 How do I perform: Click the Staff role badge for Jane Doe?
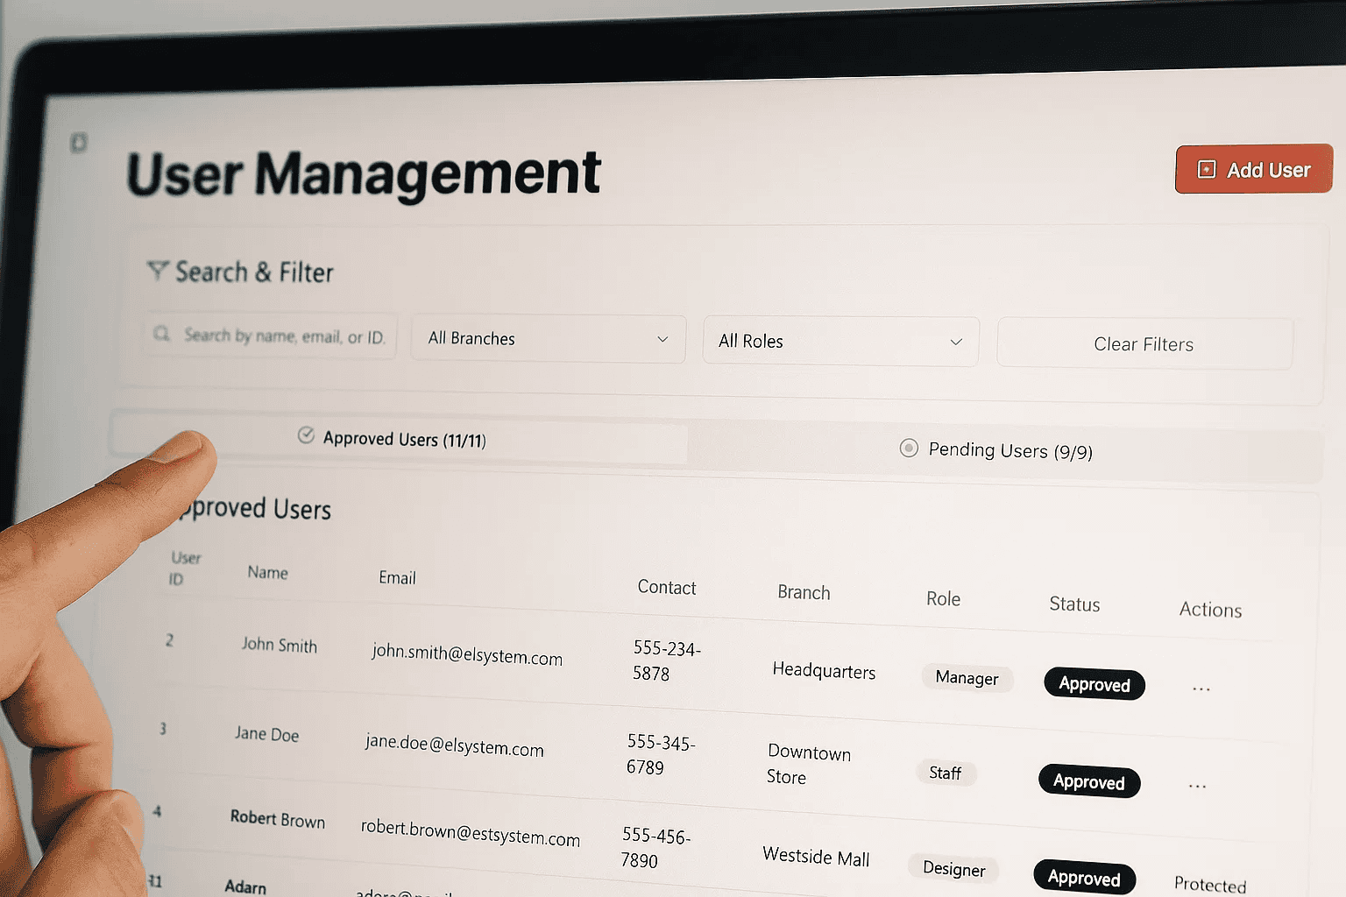[946, 773]
